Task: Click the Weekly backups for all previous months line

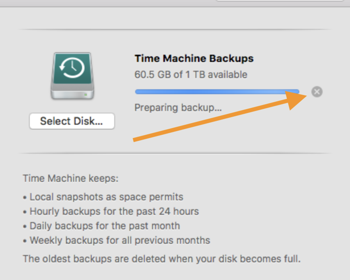Action: tap(117, 240)
